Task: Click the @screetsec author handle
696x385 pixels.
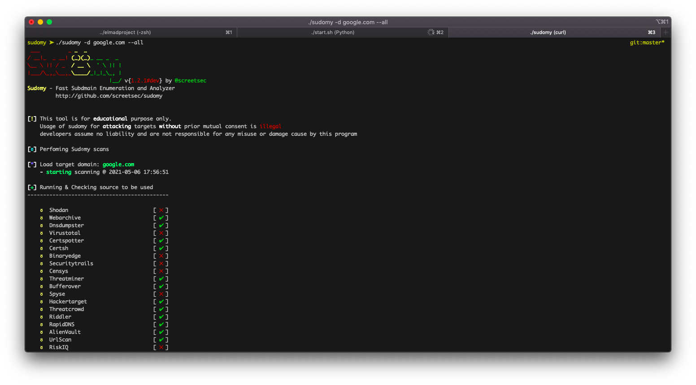Action: (x=190, y=80)
